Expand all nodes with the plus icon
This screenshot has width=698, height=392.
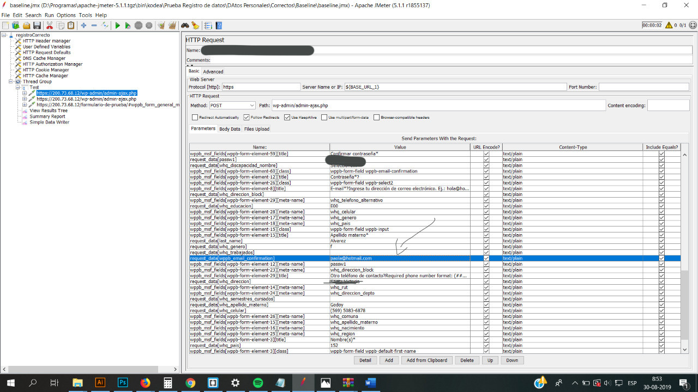[x=83, y=26]
